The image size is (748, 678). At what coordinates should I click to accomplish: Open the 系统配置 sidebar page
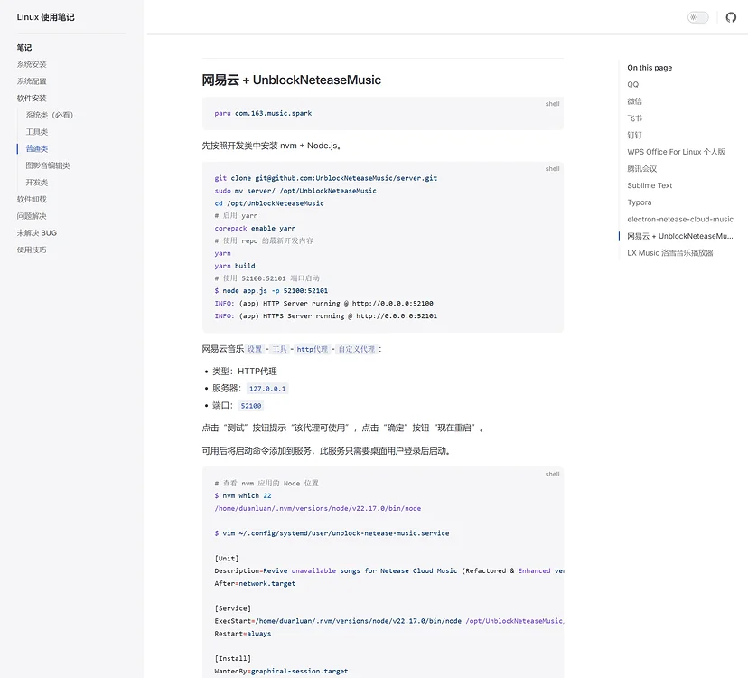32,81
